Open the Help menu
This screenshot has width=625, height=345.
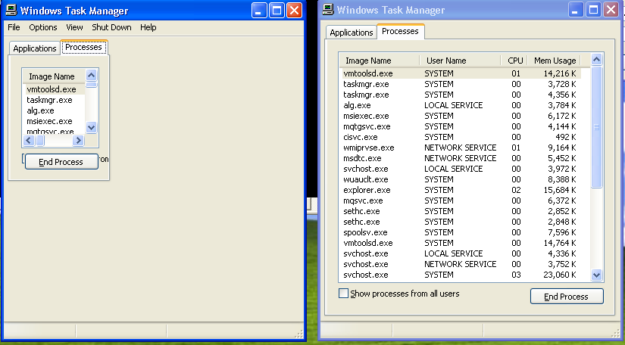[148, 27]
